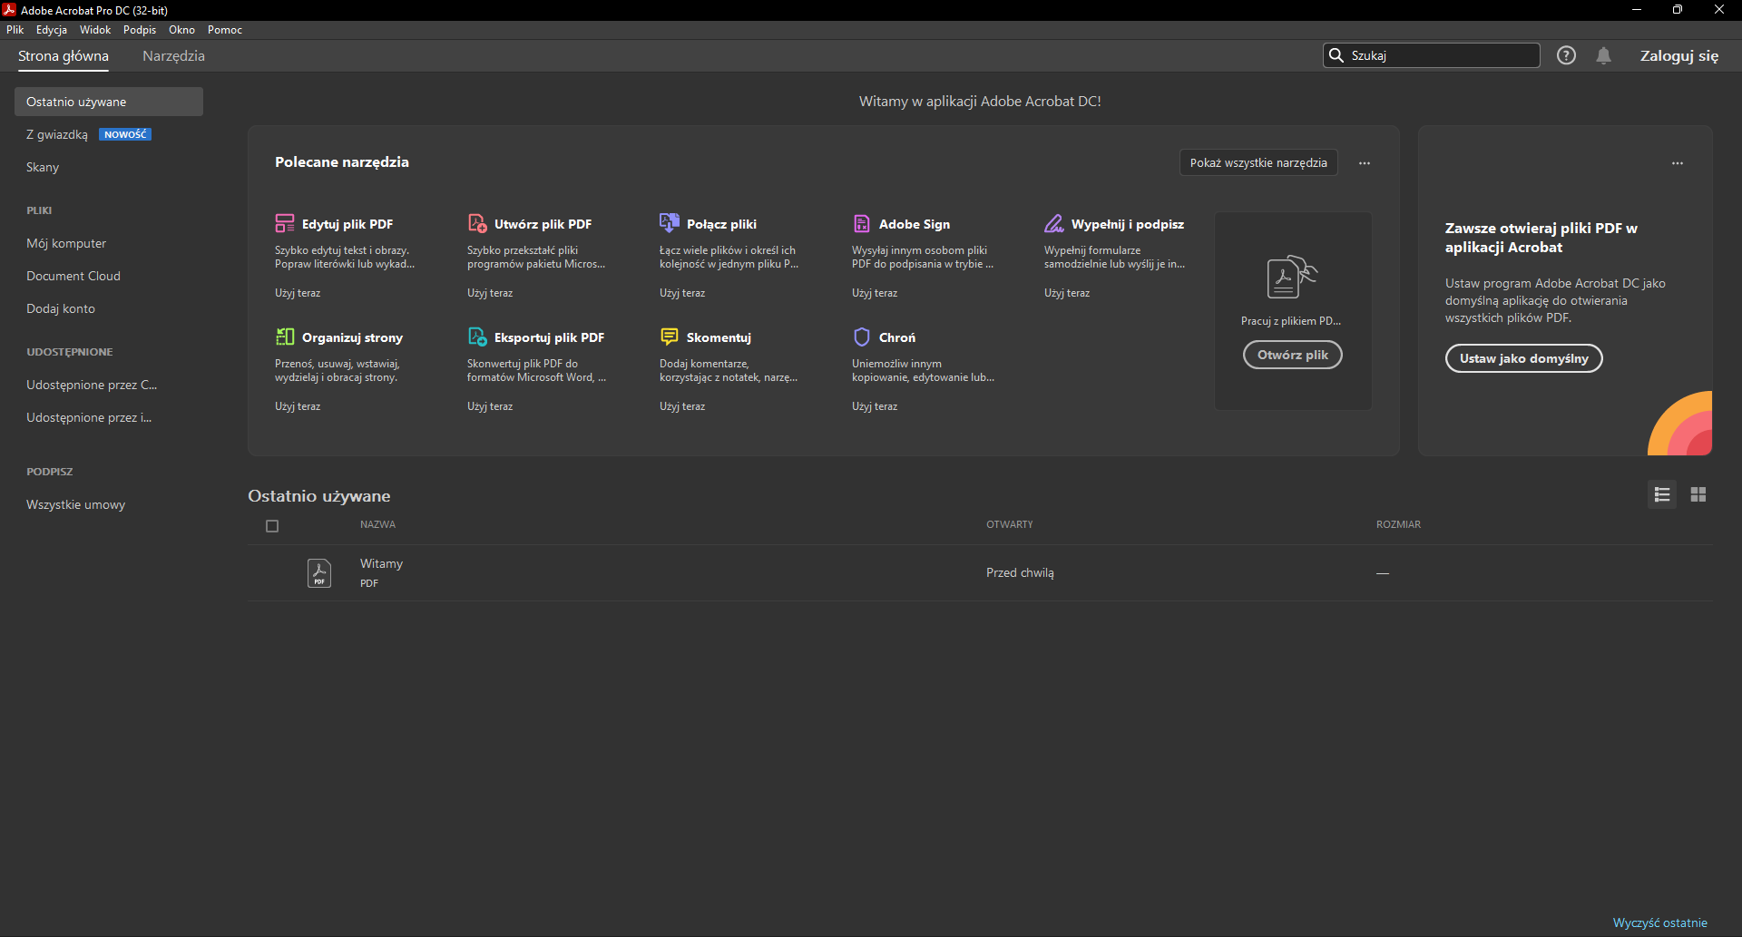Viewport: 1742px width, 937px height.
Task: Click the Pokaż wszystkie narzędzia button
Action: [x=1258, y=162]
